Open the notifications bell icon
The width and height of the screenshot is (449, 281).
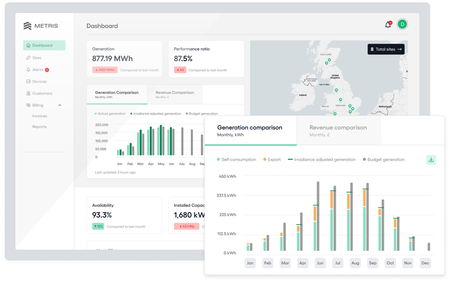(x=388, y=25)
